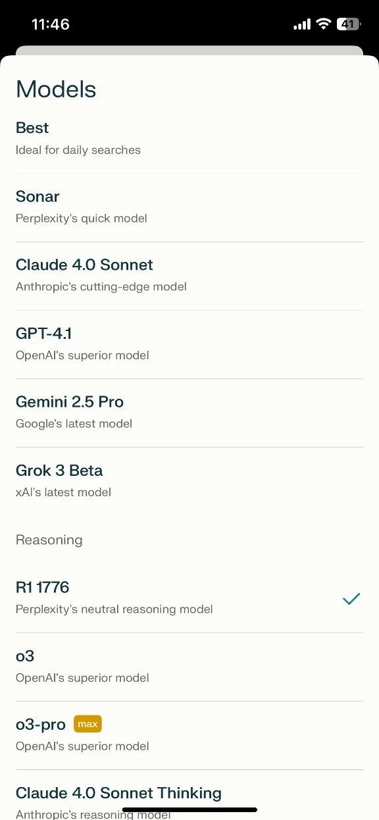
Task: Tap the checkmark next to R1 1776
Action: click(351, 599)
